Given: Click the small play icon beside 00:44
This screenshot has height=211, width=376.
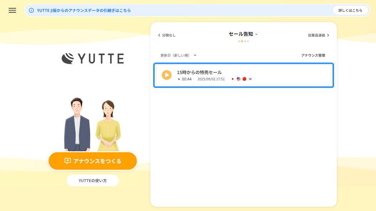Looking at the screenshot, I should click(179, 79).
